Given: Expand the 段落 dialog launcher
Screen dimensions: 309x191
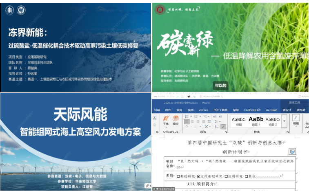Looking at the screenshot, I should [226, 132].
